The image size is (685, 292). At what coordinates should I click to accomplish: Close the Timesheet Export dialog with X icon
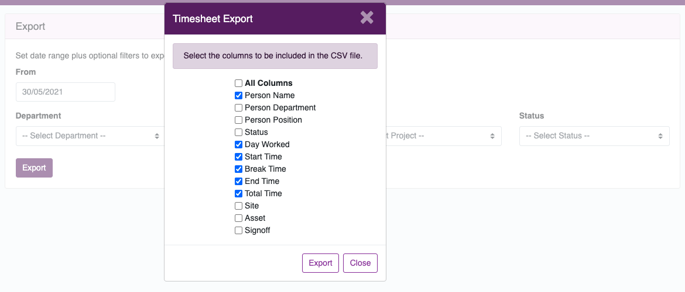(x=367, y=18)
